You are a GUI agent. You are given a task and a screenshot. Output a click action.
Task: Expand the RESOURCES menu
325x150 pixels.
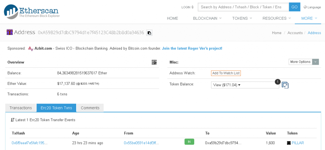coord(276,18)
